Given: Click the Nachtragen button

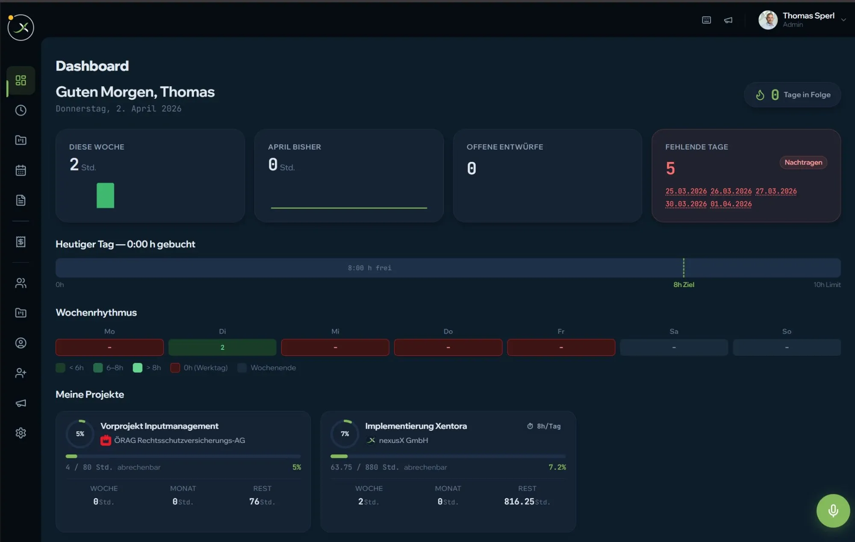Looking at the screenshot, I should [x=803, y=162].
